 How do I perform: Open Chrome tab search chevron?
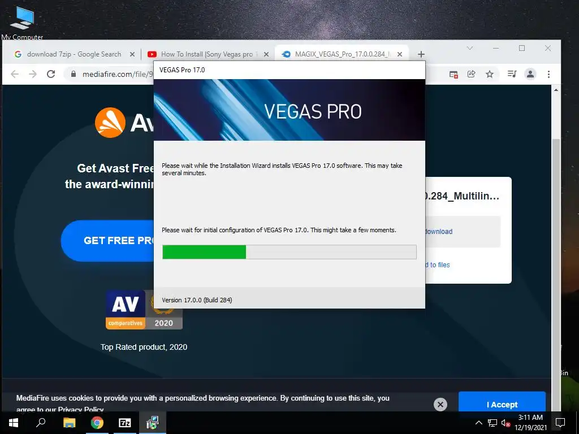pos(470,48)
